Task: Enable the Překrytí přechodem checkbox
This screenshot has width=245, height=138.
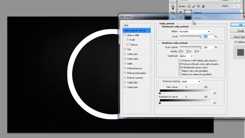Action: pos(125,73)
